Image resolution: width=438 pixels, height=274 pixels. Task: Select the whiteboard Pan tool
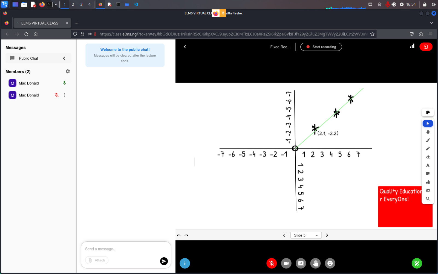pyautogui.click(x=428, y=132)
